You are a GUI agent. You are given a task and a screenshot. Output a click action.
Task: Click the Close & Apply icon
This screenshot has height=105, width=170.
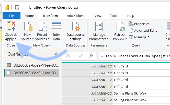pyautogui.click(x=11, y=26)
